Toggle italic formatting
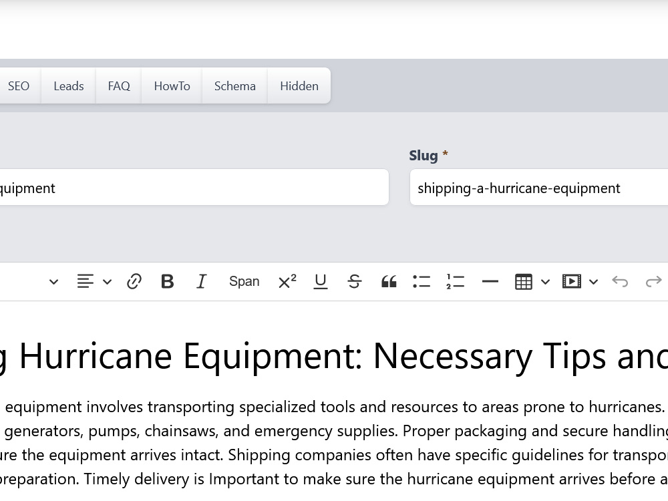Image resolution: width=668 pixels, height=501 pixels. point(201,282)
